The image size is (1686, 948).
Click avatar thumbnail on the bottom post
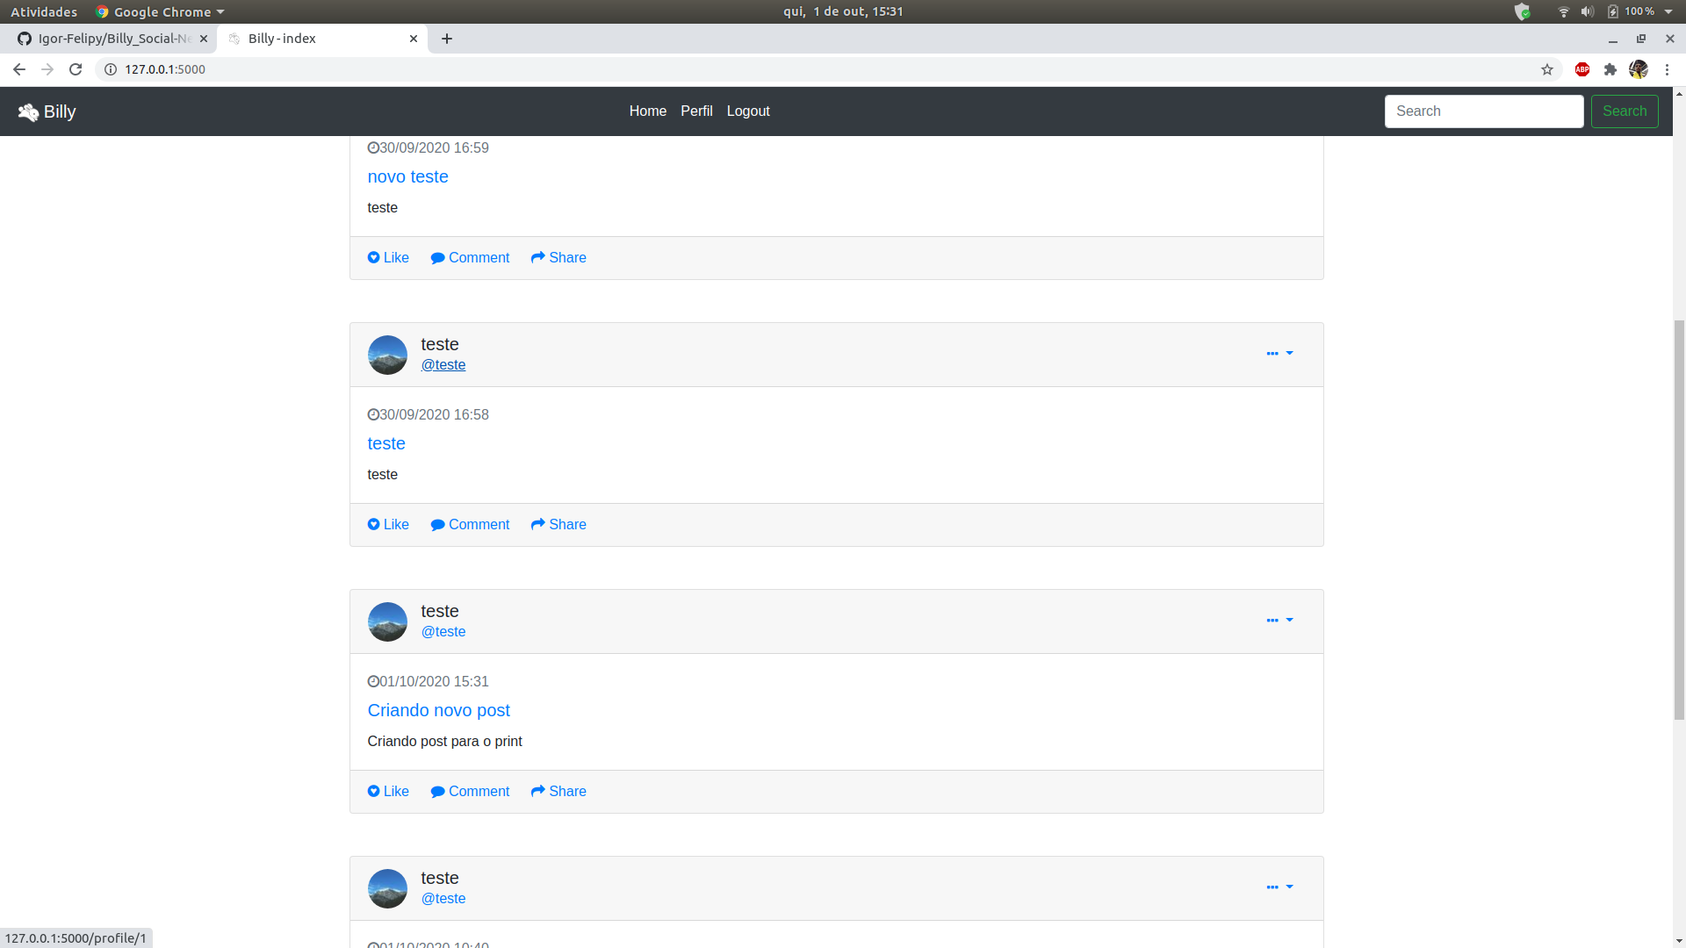387,889
